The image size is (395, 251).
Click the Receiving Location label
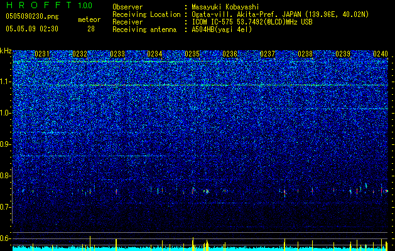[146, 14]
